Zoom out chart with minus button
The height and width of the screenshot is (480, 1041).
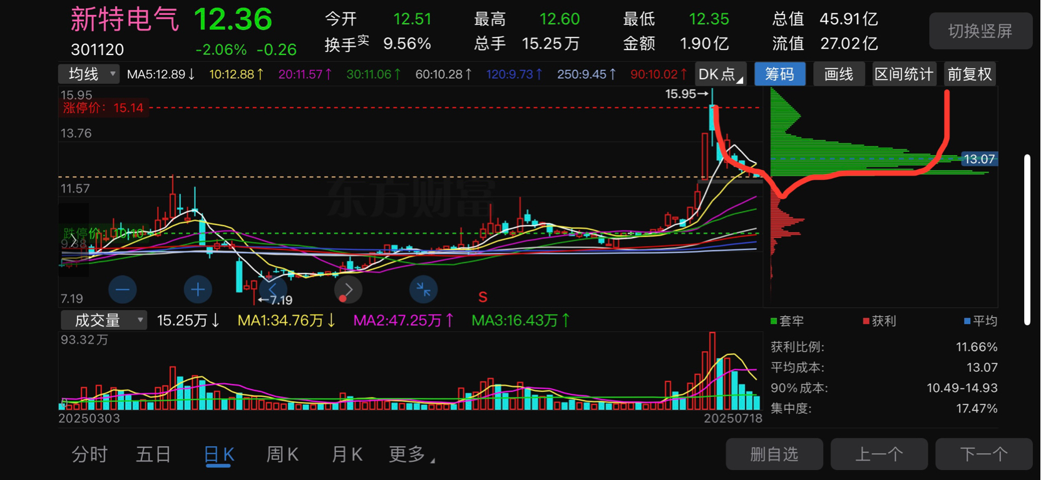coord(122,289)
